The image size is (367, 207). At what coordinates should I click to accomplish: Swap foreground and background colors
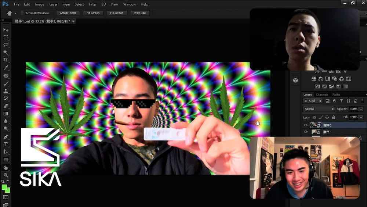coord(8,181)
